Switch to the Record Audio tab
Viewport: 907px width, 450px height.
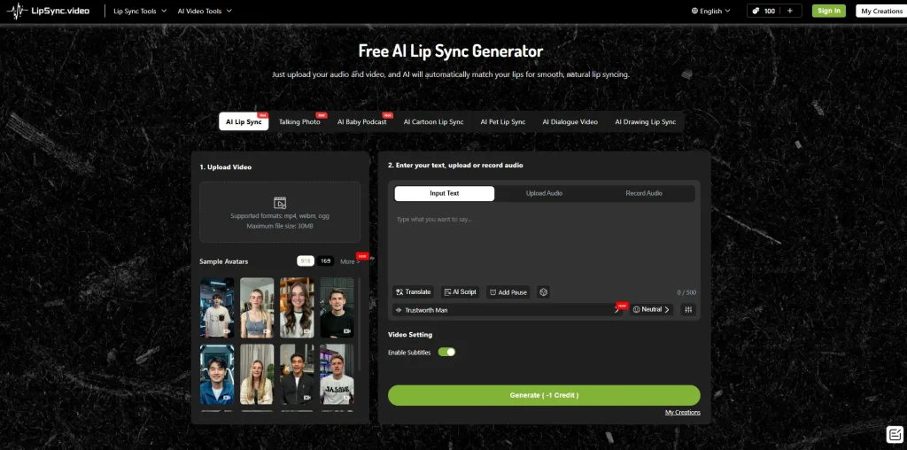(x=644, y=193)
